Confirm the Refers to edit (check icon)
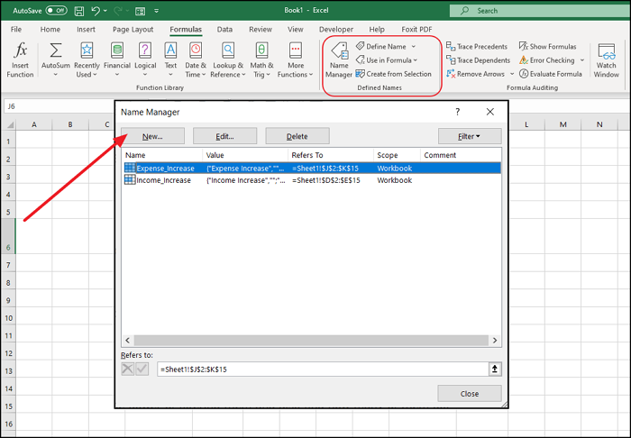The image size is (631, 438). (142, 369)
